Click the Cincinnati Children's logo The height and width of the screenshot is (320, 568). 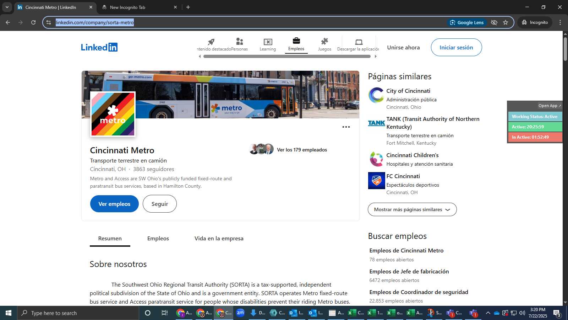pos(376,159)
